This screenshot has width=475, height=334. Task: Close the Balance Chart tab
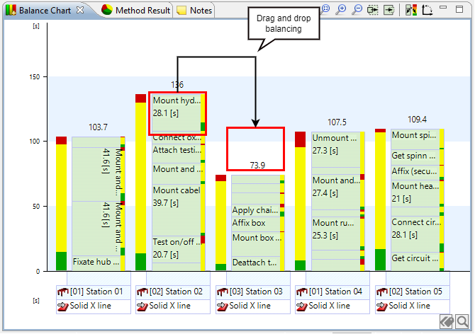click(x=80, y=11)
